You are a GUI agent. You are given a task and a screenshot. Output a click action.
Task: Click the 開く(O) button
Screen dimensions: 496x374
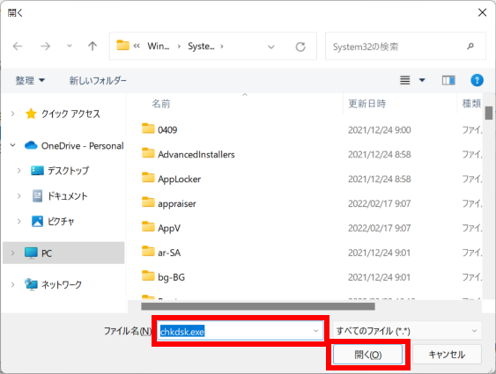tap(367, 355)
